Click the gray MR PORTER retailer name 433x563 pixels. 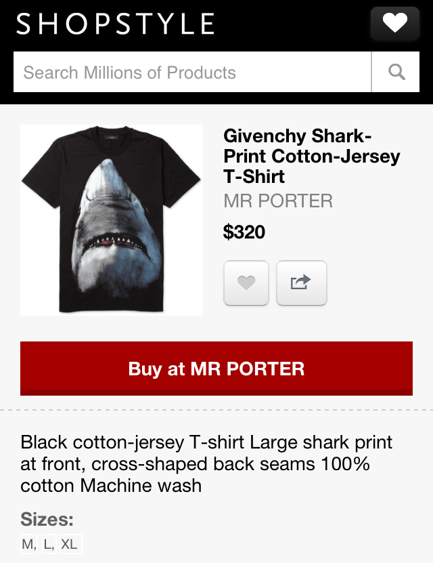[278, 201]
